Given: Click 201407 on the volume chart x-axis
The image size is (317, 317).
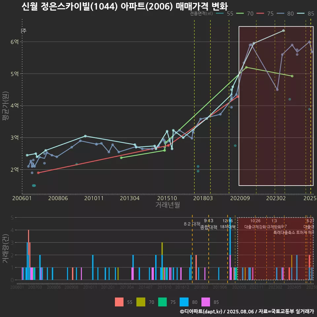Looking at the screenshot, I should pyautogui.click(x=146, y=287).
